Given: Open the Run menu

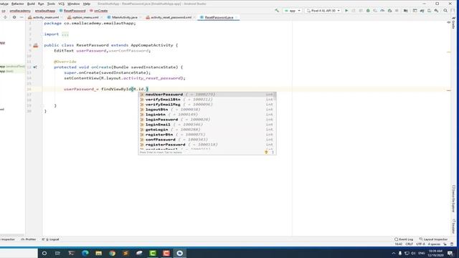Looking at the screenshot, I should point(41,4).
